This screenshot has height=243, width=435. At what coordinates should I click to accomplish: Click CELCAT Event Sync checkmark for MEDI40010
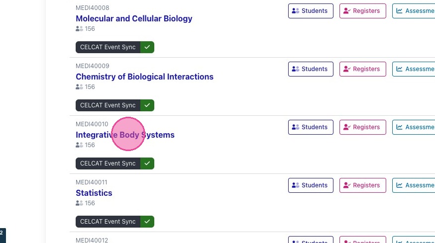[x=147, y=163]
